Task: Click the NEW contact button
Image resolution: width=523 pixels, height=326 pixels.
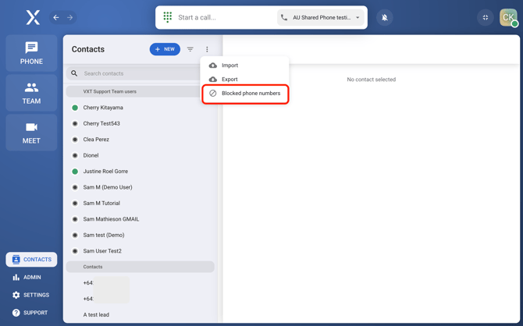Action: click(x=165, y=49)
